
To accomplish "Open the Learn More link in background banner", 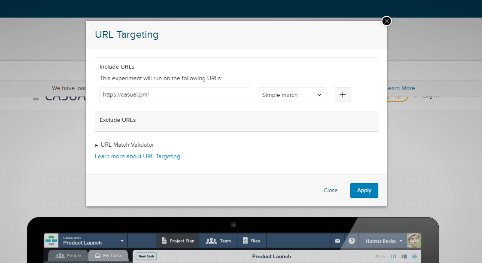I will [401, 88].
